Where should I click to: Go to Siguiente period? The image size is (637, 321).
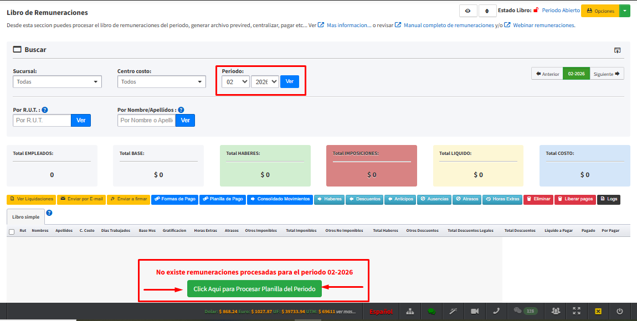coord(607,74)
